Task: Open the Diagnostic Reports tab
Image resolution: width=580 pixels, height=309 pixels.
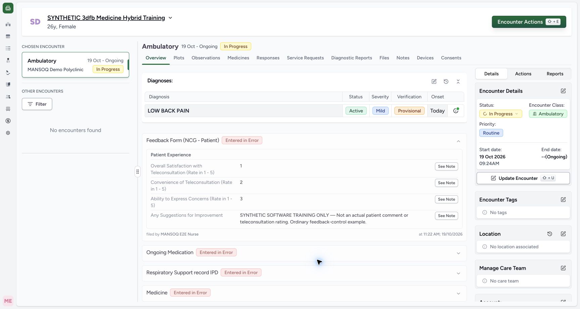Action: pos(351,58)
